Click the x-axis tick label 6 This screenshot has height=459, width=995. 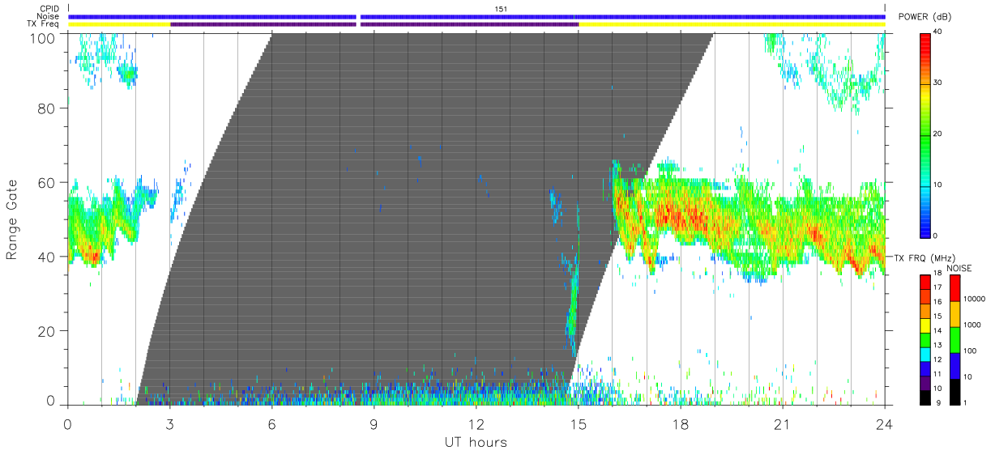coord(271,424)
